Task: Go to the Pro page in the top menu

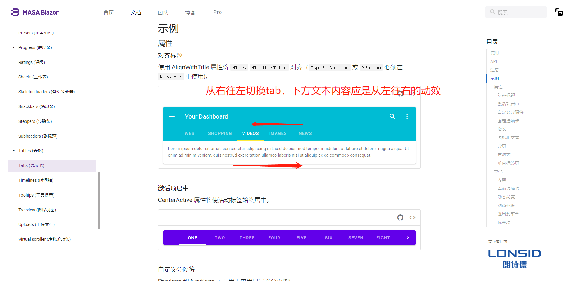Action: [217, 12]
